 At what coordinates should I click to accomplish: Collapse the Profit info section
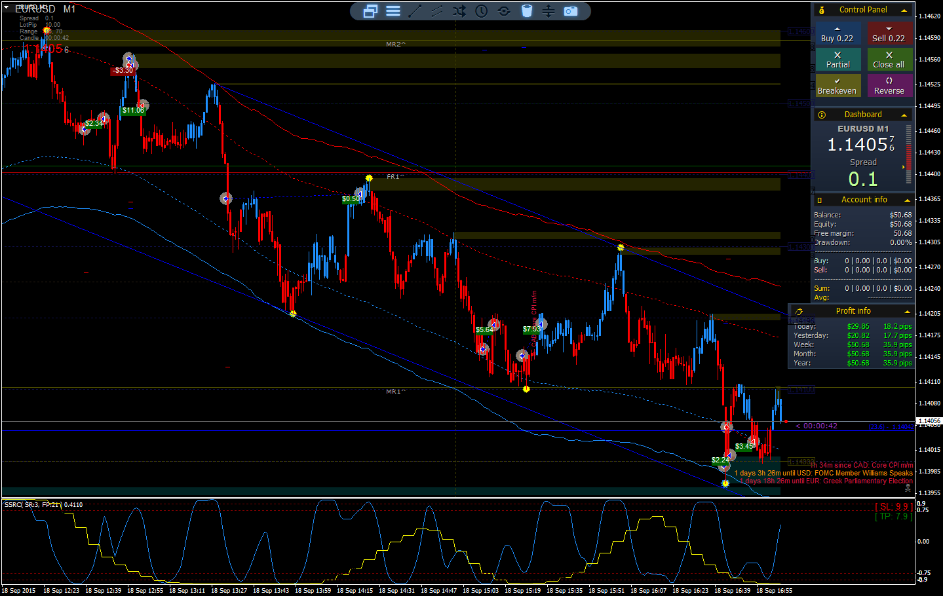[907, 311]
